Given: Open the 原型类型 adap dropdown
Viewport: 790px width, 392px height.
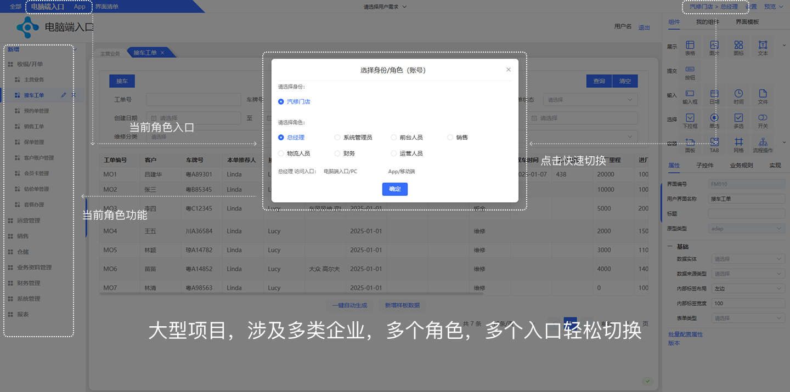Looking at the screenshot, I should click(747, 229).
